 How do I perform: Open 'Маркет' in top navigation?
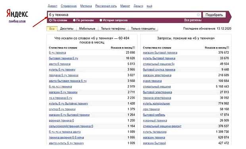[125, 6]
